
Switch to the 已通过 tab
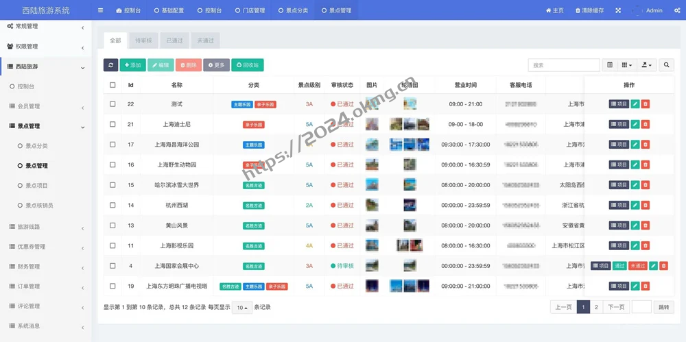(x=174, y=40)
